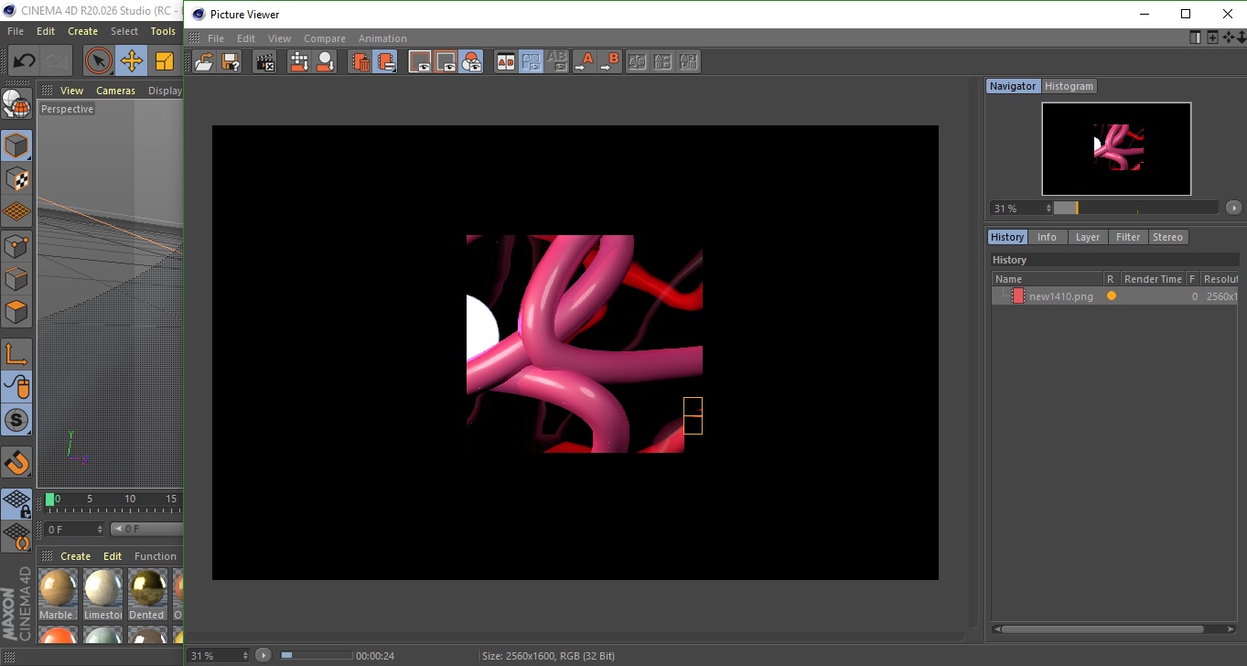Click the Navigator zoom slider
Screen dimensions: 1247x666
1135,209
